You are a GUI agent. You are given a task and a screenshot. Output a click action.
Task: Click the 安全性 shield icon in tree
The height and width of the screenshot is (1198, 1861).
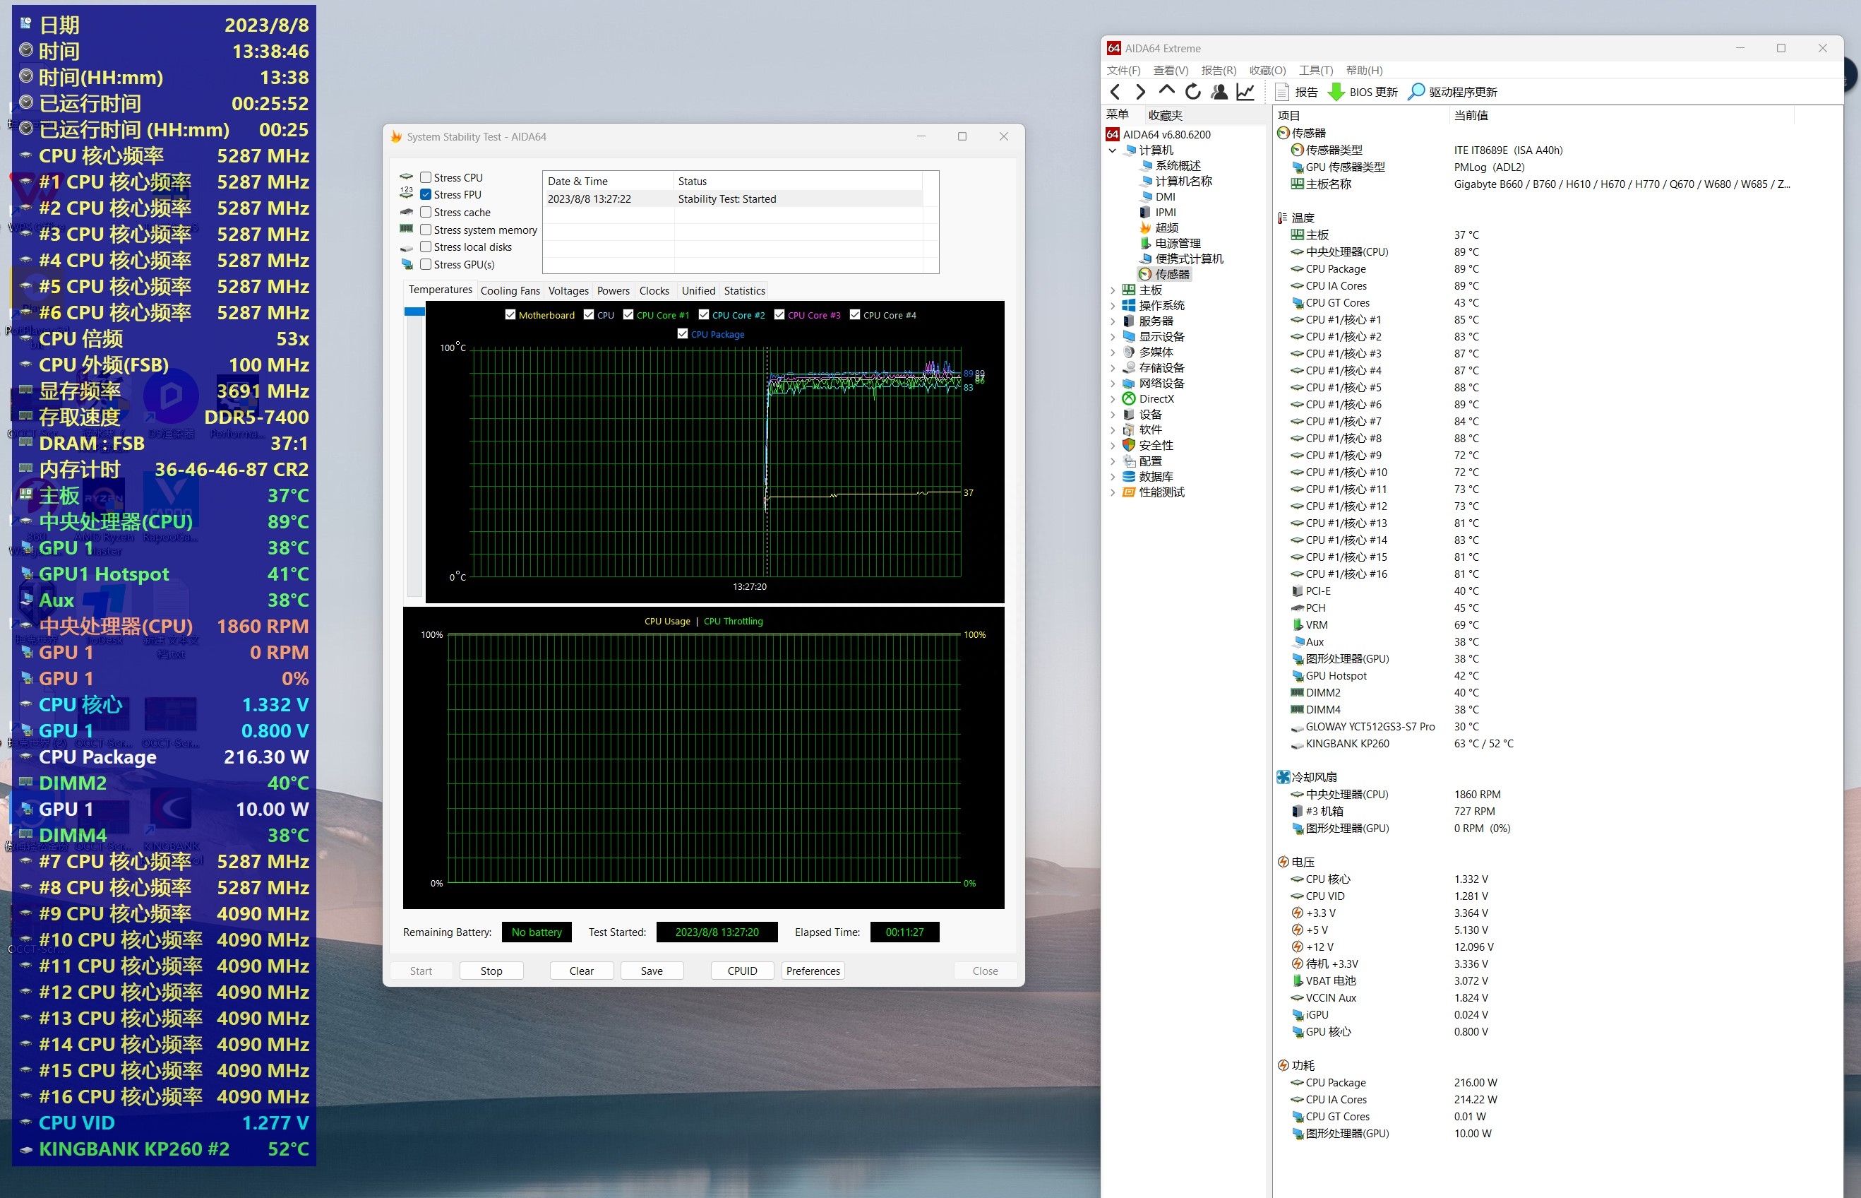1129,446
